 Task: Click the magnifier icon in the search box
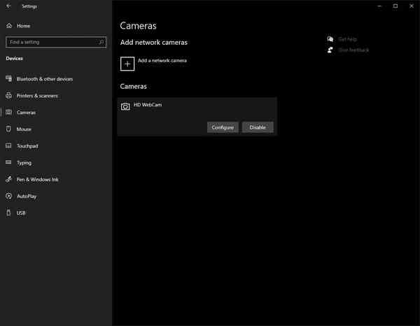point(101,42)
